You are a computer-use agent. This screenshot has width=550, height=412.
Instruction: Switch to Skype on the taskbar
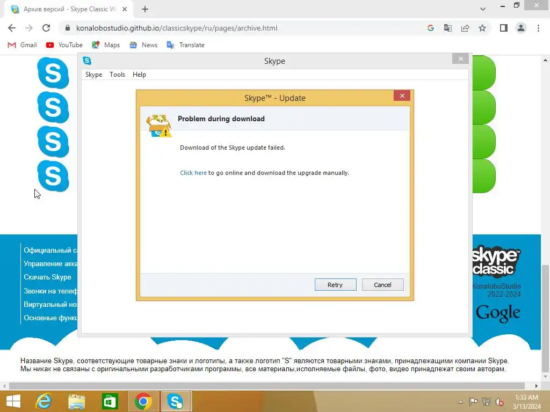[176, 401]
